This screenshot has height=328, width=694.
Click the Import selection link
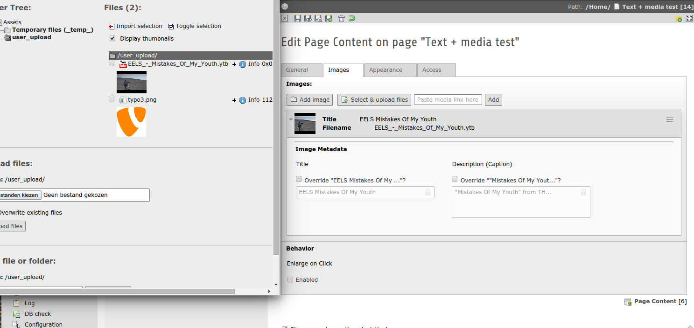pyautogui.click(x=139, y=26)
